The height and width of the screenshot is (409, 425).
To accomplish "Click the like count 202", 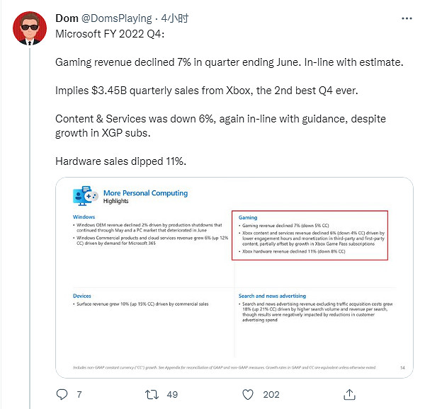I will (270, 393).
